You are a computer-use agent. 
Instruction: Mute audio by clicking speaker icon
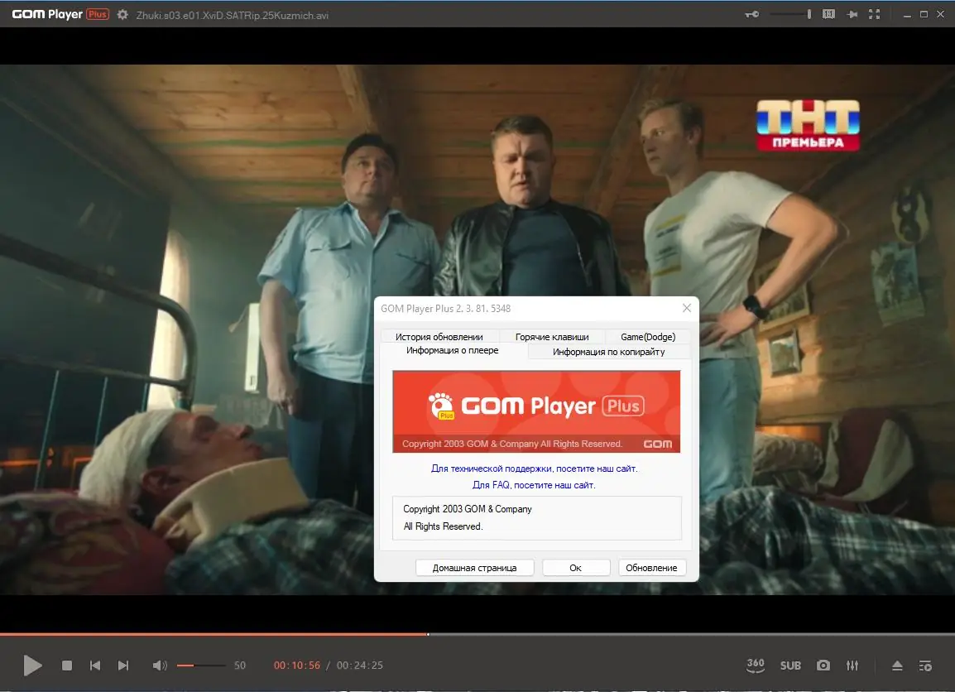point(159,665)
